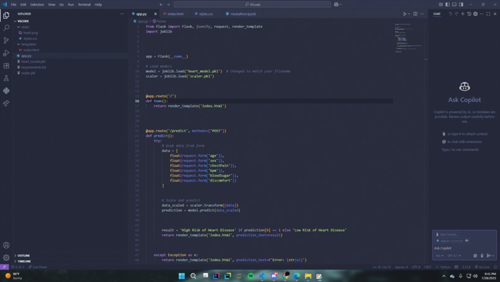
Task: Open the Testing flask icon view
Action: (6, 78)
